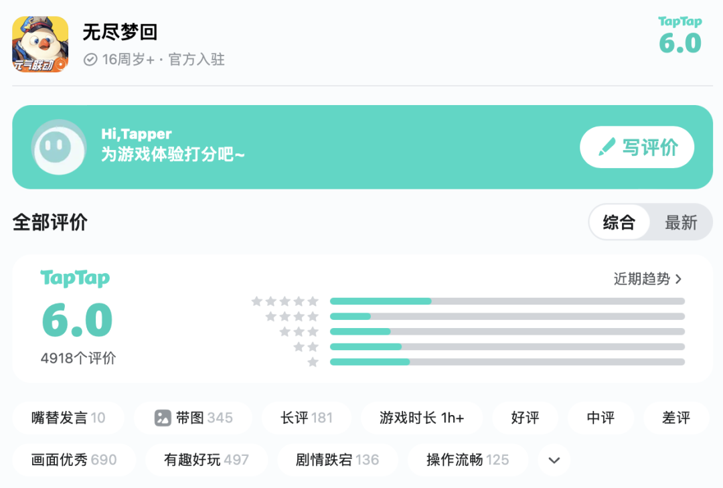
Task: Click the 嘴替发言 tag chip
Action: tap(68, 418)
